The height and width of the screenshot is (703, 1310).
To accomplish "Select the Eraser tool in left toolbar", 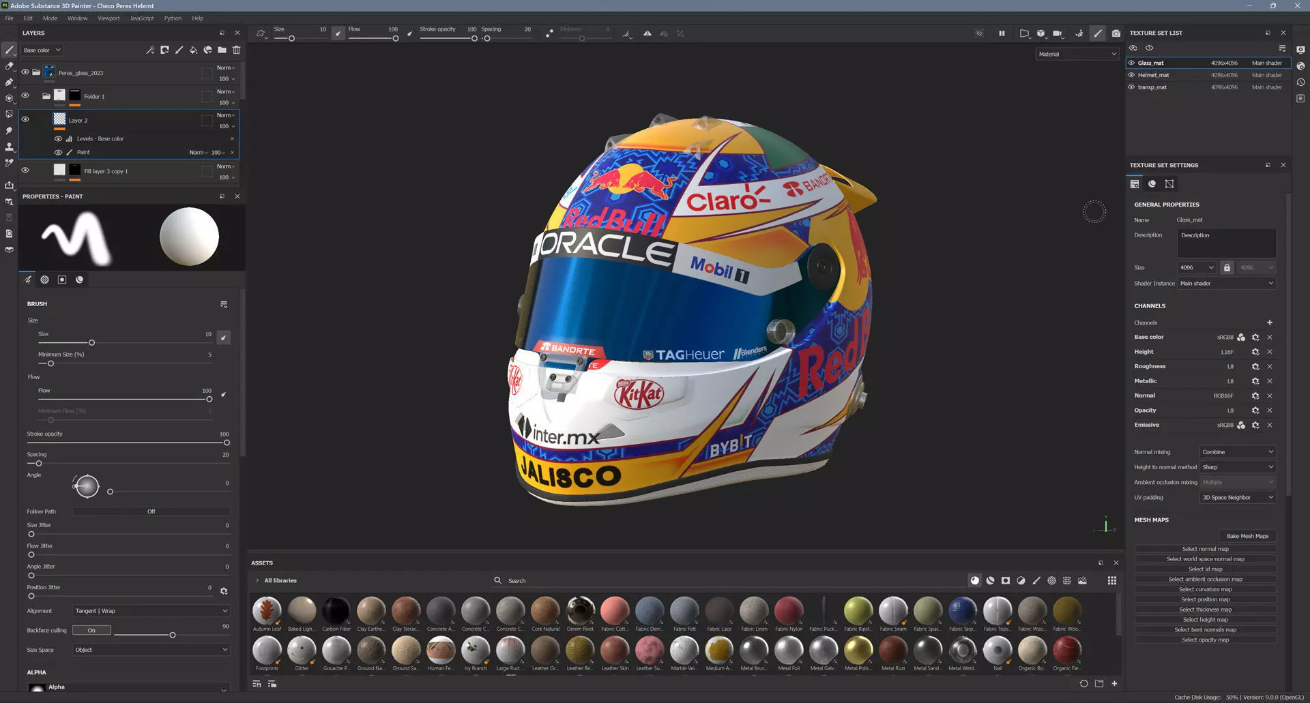I will (9, 66).
